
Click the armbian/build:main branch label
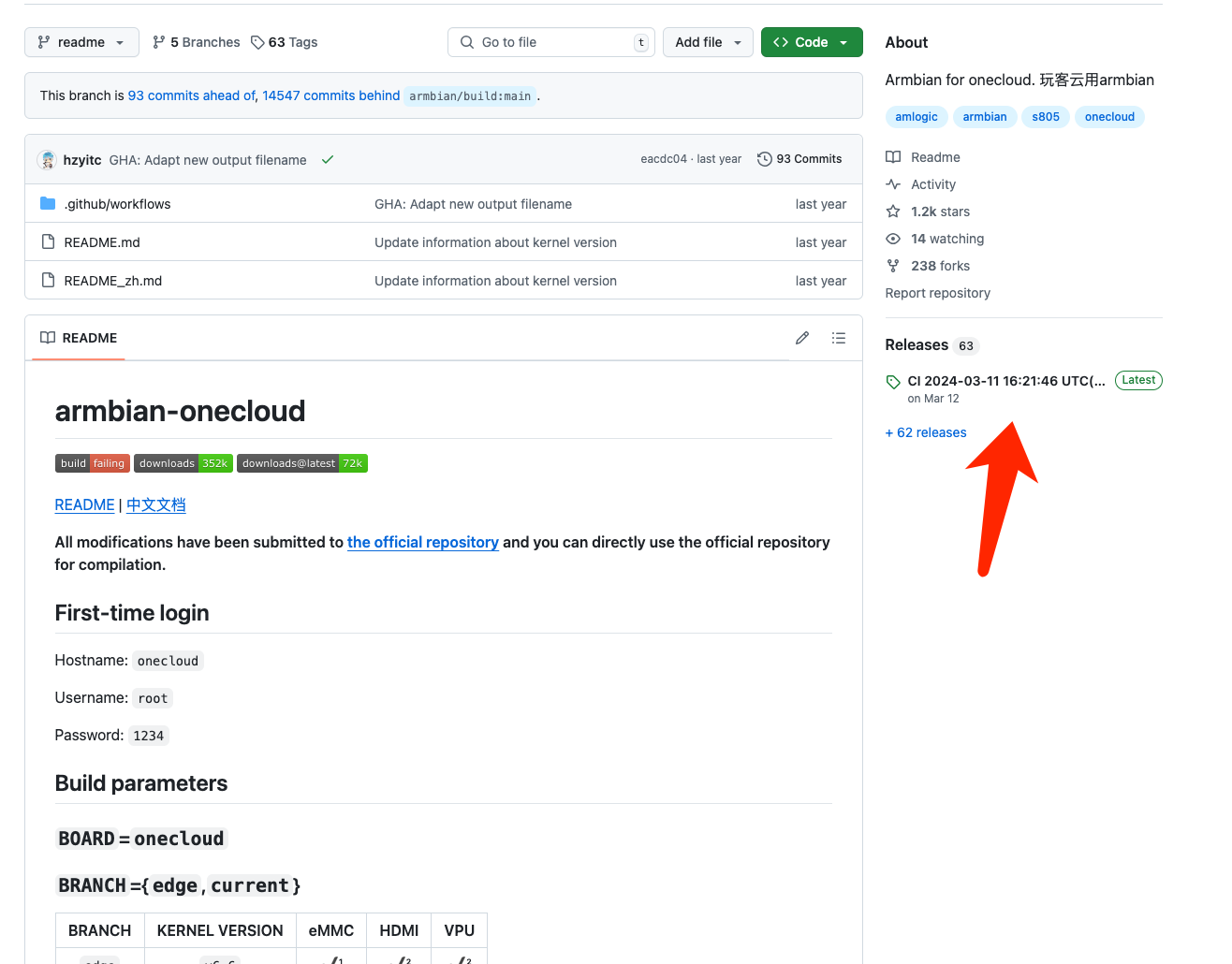click(x=470, y=95)
